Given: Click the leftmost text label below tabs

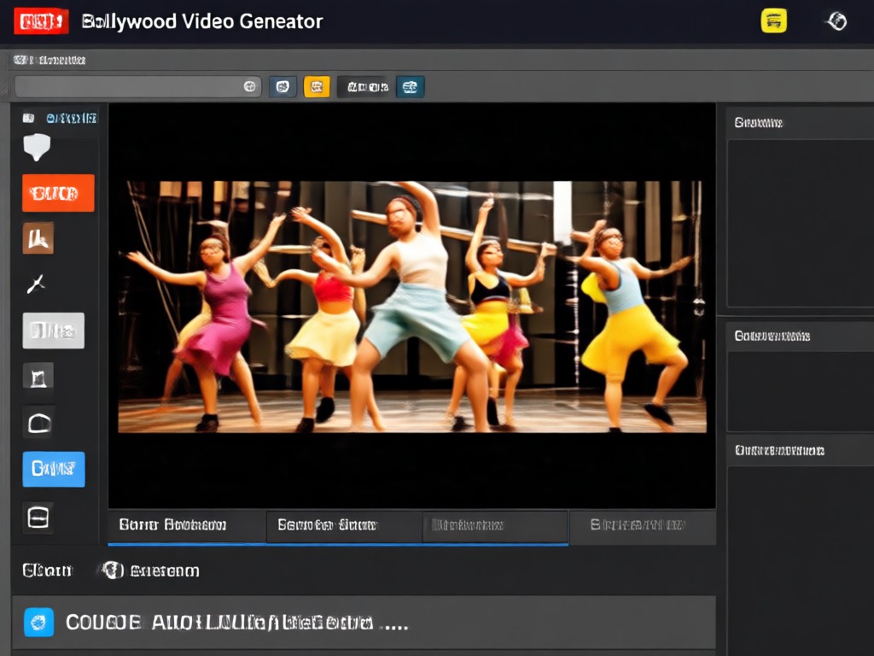Looking at the screenshot, I should pos(47,570).
